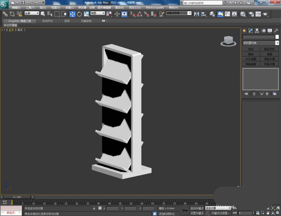Click the Render teapot icon
Screen dimensions: 281x216
point(265,14)
